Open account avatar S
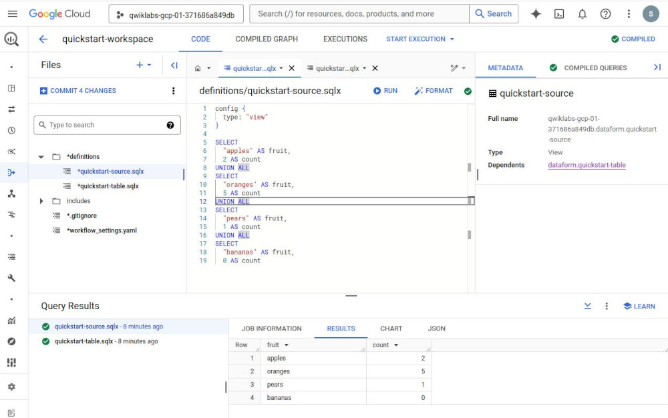The height and width of the screenshot is (418, 668). (651, 14)
